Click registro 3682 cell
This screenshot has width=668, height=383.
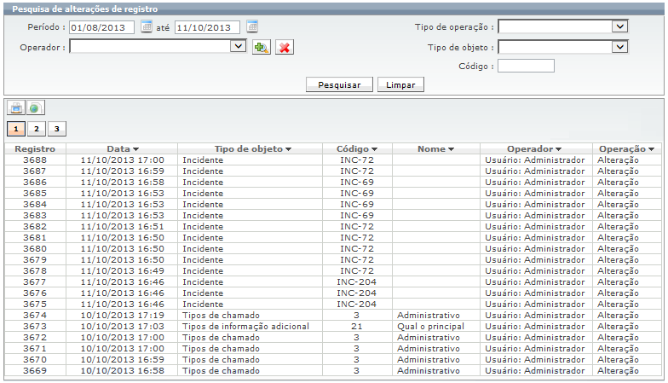pyautogui.click(x=35, y=227)
